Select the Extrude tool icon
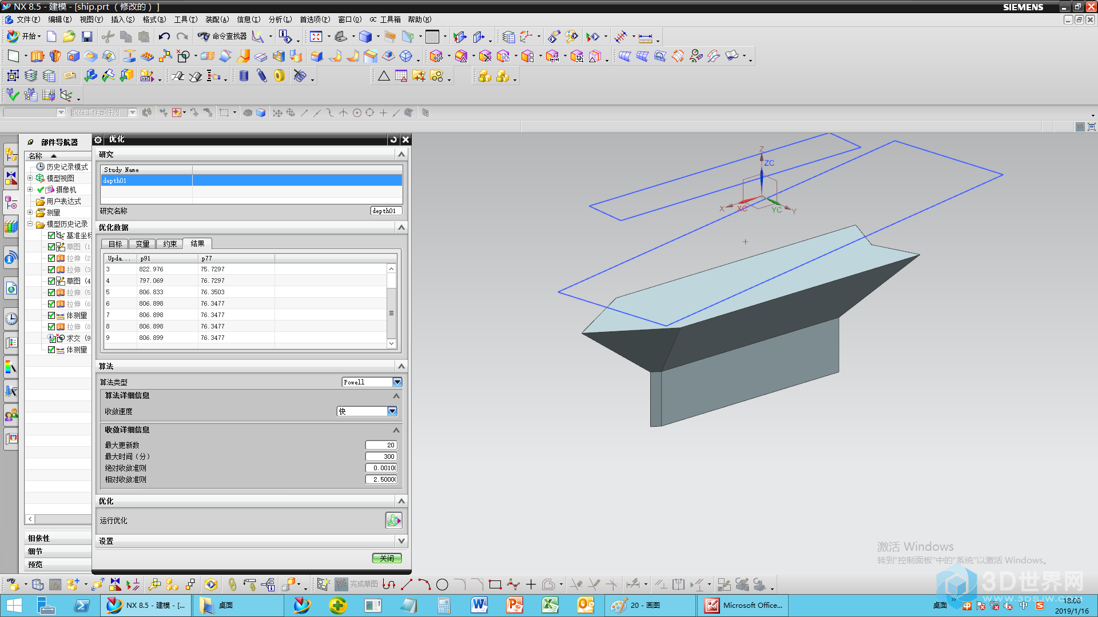1098x617 pixels. pyautogui.click(x=37, y=57)
